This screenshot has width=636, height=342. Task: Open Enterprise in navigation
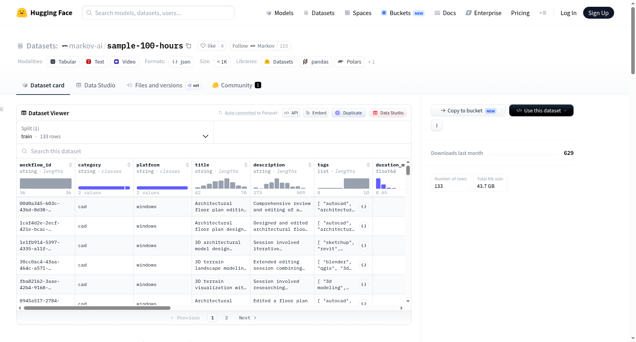[x=484, y=13]
